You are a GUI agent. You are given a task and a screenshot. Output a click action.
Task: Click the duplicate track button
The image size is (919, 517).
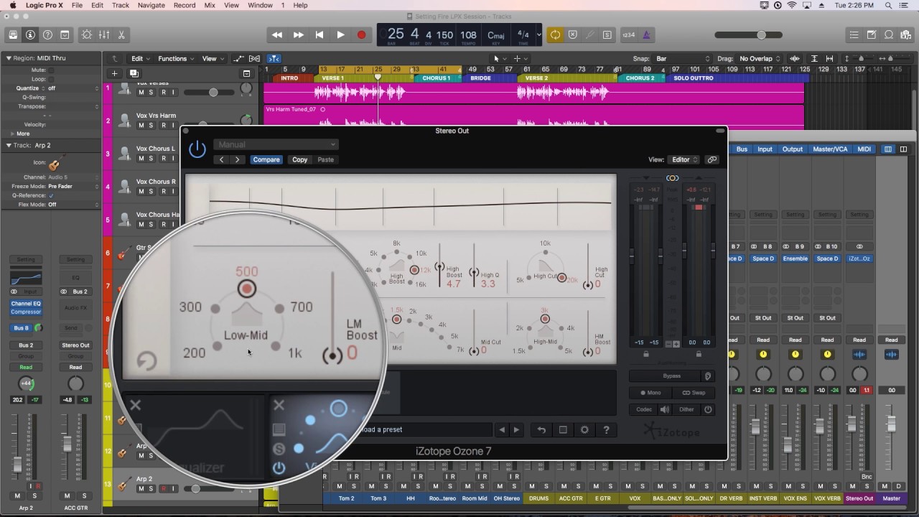tap(134, 73)
